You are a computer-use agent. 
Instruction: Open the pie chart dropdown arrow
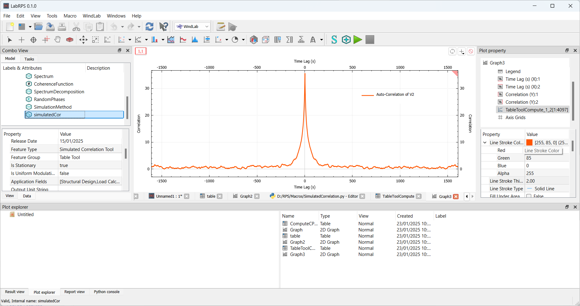(243, 40)
